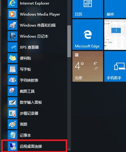
Task: Open the 便利贴 sticky notes icon
Action: pyautogui.click(x=13, y=58)
